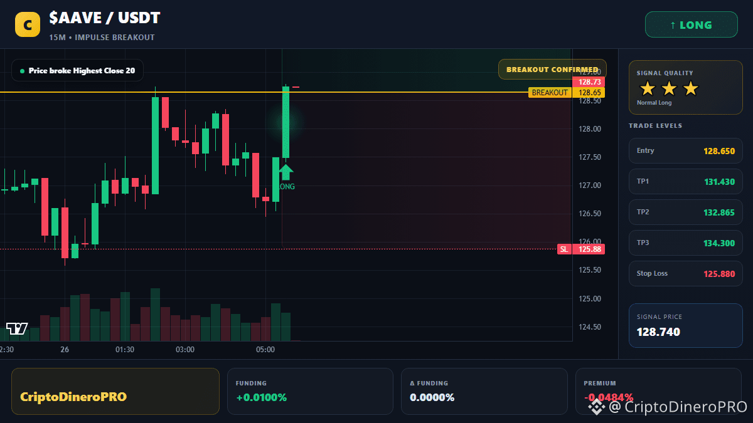Click the FUNDING +0.0100% card

[x=310, y=391]
